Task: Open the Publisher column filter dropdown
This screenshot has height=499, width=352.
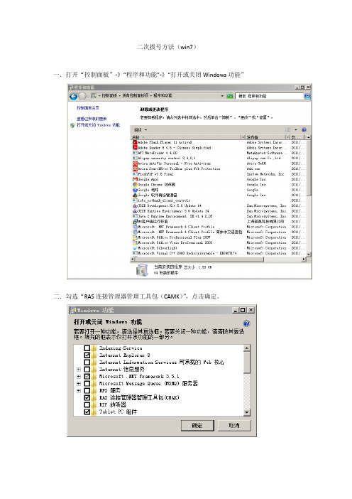Action: pos(288,137)
